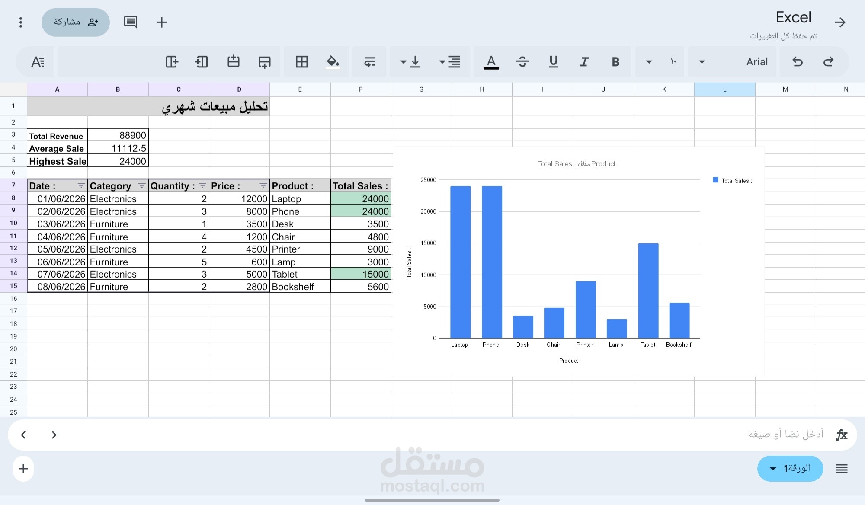
Task: Toggle italic formatting
Action: tap(584, 62)
